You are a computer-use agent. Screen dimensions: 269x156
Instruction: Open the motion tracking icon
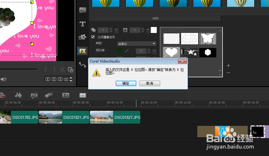tap(49, 95)
